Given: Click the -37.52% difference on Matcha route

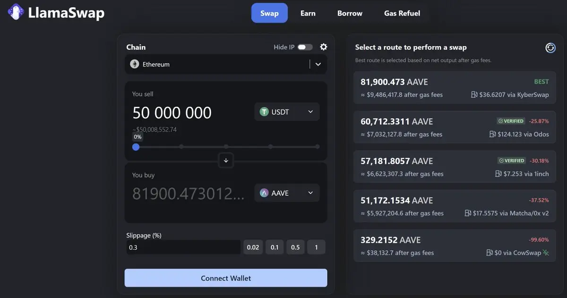Looking at the screenshot, I should pyautogui.click(x=539, y=200).
